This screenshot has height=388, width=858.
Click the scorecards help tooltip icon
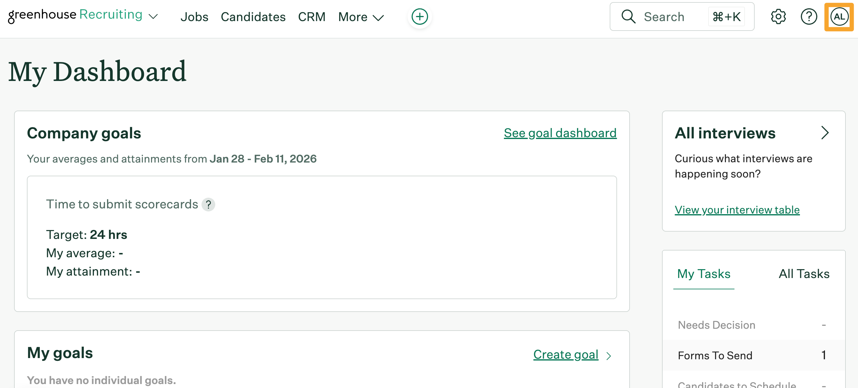[x=208, y=204]
